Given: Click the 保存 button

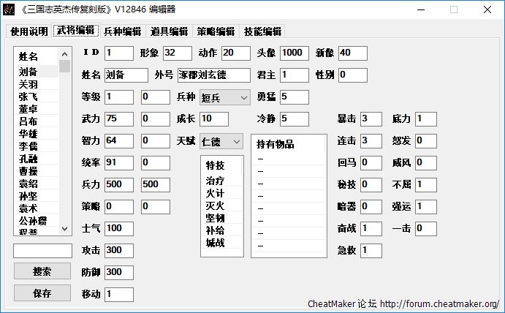Looking at the screenshot, I should (x=42, y=293).
